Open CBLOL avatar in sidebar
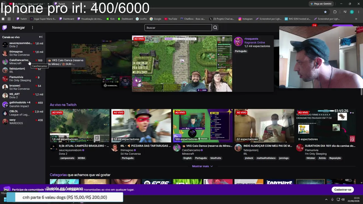Viewport: 363px width, 204px height. [x=5, y=113]
